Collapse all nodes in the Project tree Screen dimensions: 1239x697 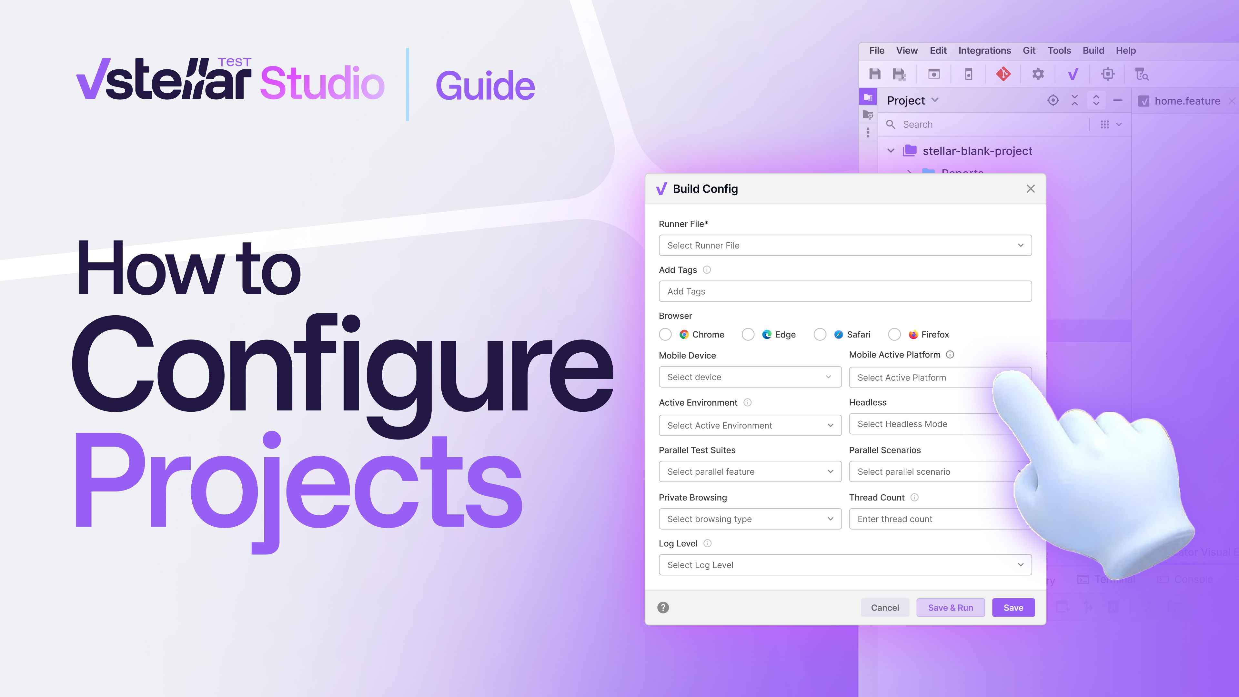(x=1074, y=101)
